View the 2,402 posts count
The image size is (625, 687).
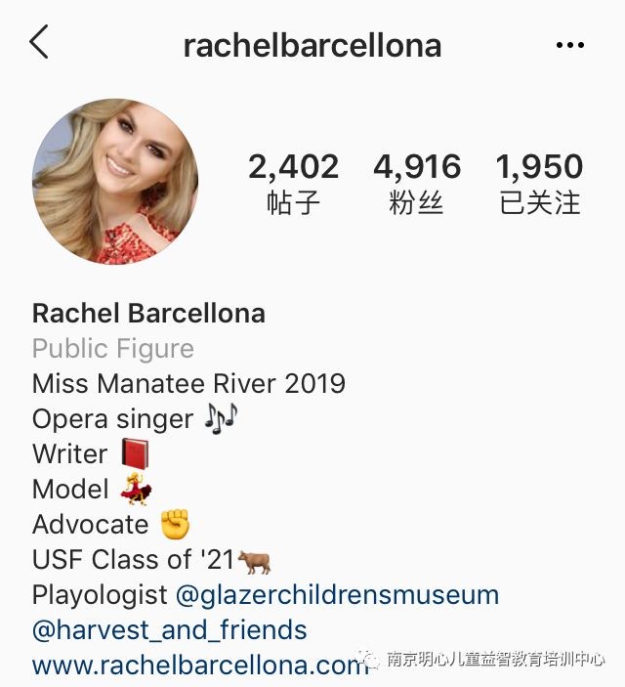pos(293,184)
